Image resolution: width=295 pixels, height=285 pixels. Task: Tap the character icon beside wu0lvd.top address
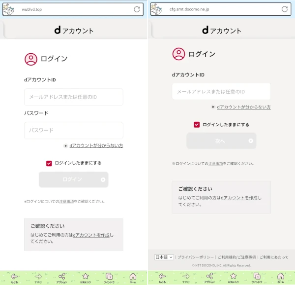coord(9,9)
